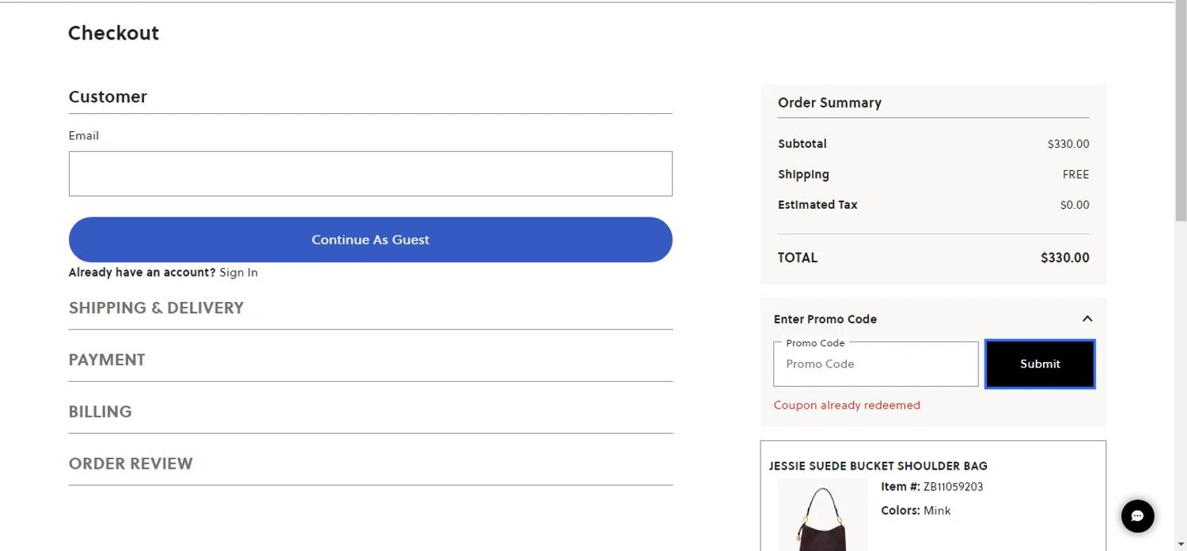Submit the promo code
This screenshot has height=551, width=1187.
click(x=1039, y=364)
